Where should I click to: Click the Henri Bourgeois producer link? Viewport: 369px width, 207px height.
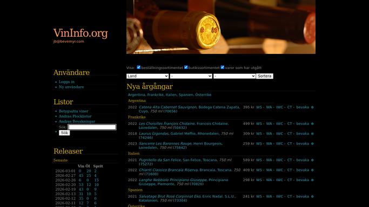click(207, 143)
